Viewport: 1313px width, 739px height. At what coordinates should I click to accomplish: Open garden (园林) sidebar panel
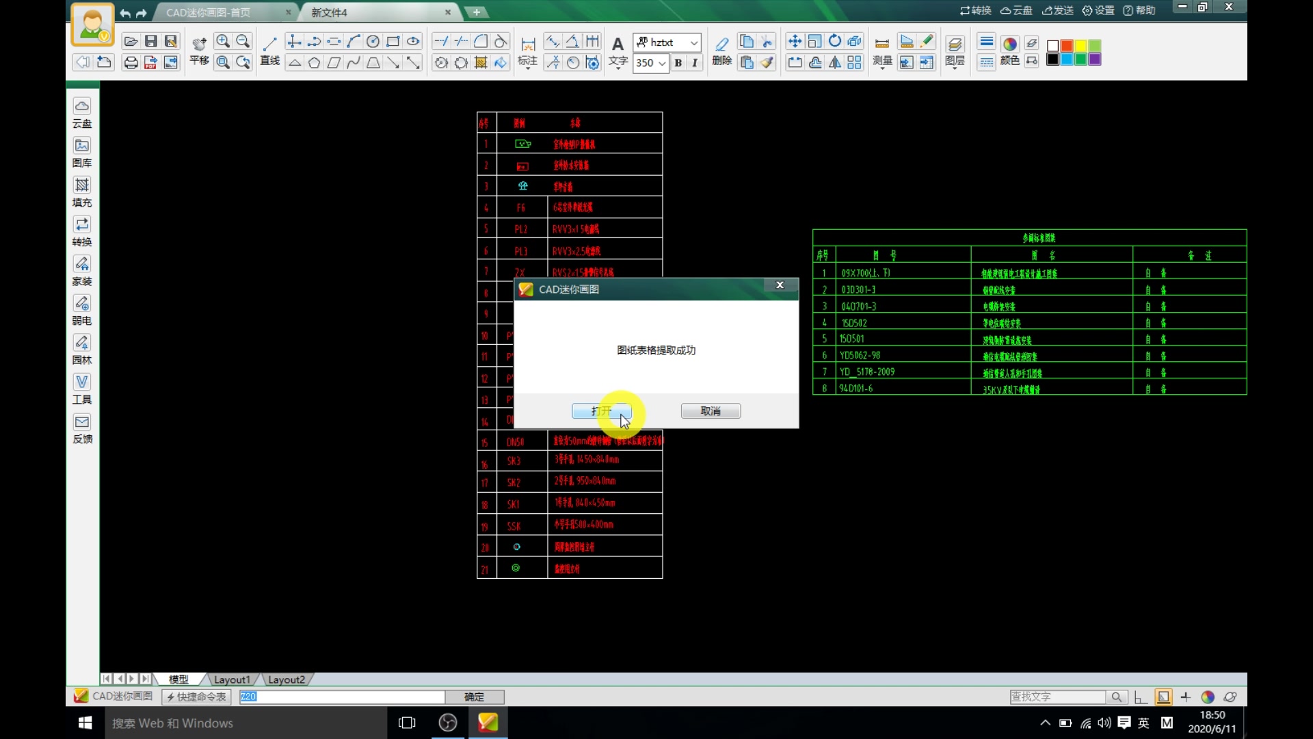pyautogui.click(x=82, y=350)
